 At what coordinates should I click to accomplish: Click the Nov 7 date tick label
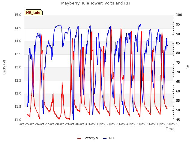[x=154, y=124]
